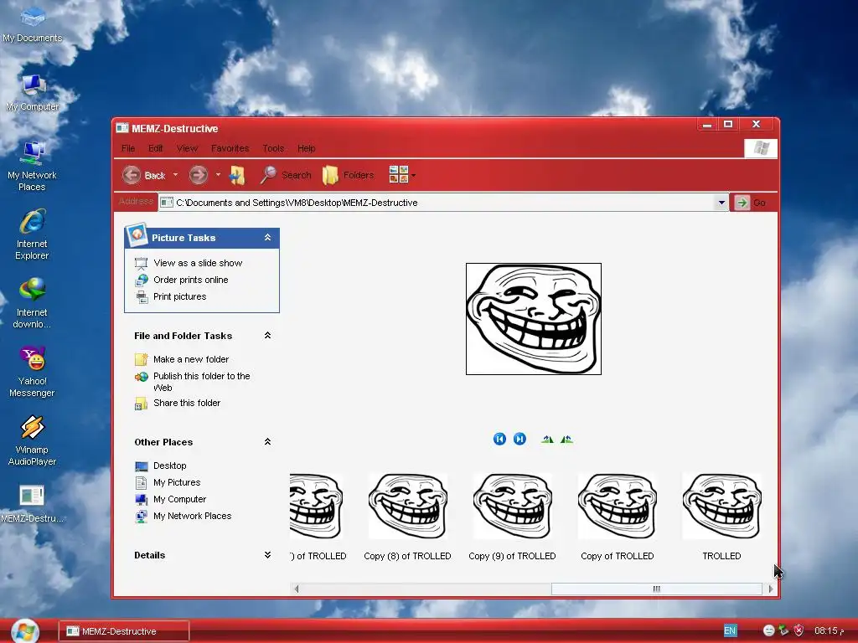Select the MEMZ-Destructive desktop icon
The width and height of the screenshot is (858, 643).
[33, 505]
